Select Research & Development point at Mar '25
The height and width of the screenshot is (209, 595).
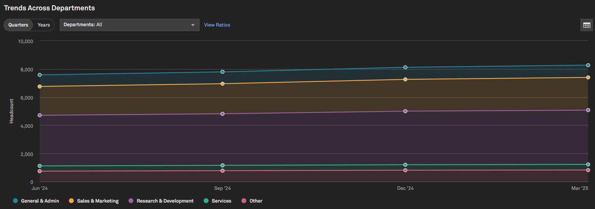point(588,110)
